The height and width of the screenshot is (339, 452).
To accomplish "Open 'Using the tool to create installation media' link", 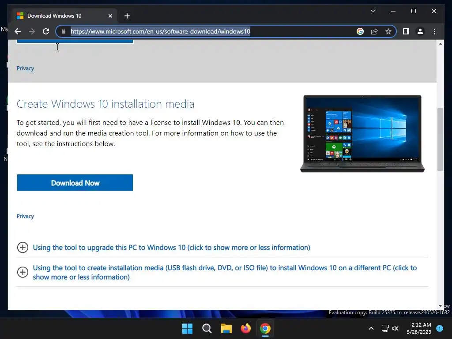I will tap(225, 272).
